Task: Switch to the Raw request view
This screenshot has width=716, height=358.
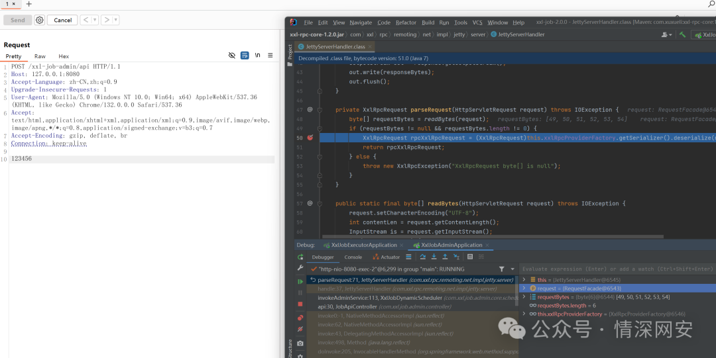Action: point(40,56)
